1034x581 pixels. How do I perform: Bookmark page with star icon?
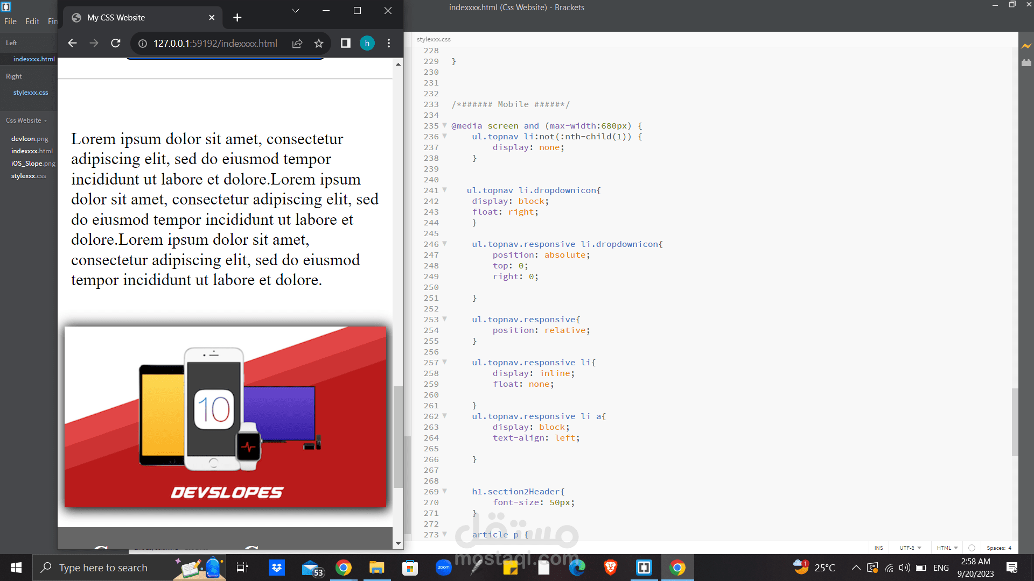click(x=319, y=44)
